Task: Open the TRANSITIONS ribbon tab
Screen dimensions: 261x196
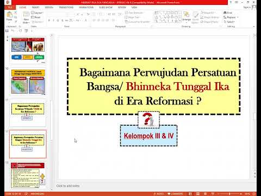Action: (x=66, y=8)
